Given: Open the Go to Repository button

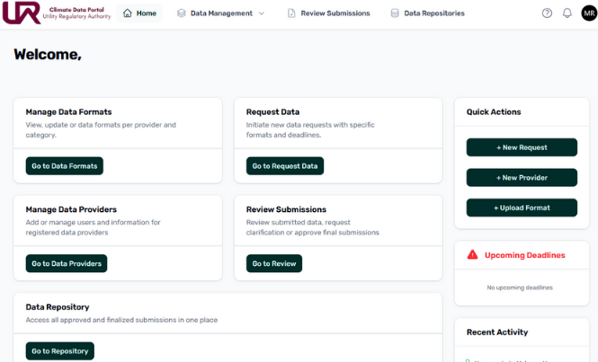Looking at the screenshot, I should click(x=59, y=351).
